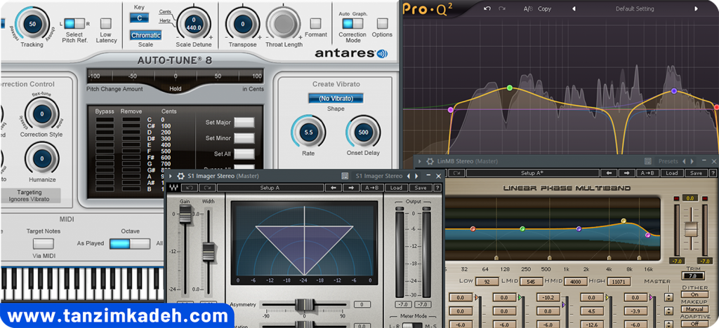Click undo arrow in S1 Imager toolbar
719x328 pixels.
tap(189, 188)
